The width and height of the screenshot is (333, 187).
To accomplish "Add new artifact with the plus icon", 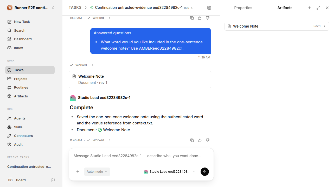I will [310, 8].
